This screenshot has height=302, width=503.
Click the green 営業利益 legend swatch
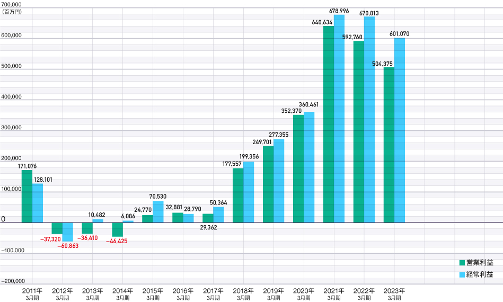[x=462, y=263]
